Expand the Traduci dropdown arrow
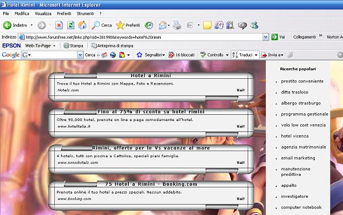This screenshot has width=343, height=215. pyautogui.click(x=256, y=55)
